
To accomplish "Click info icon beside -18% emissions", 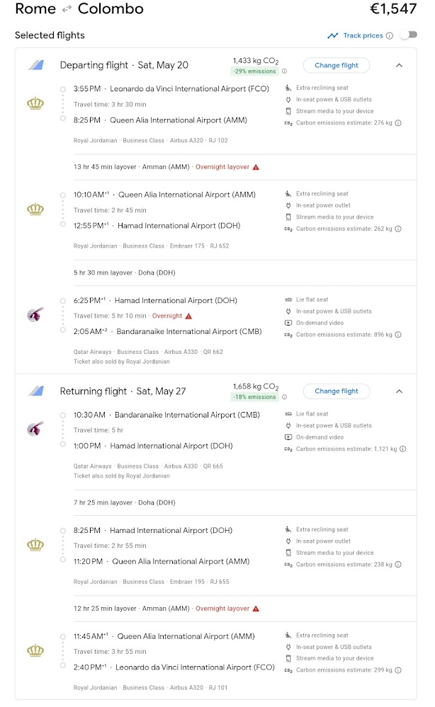I will pyautogui.click(x=285, y=397).
